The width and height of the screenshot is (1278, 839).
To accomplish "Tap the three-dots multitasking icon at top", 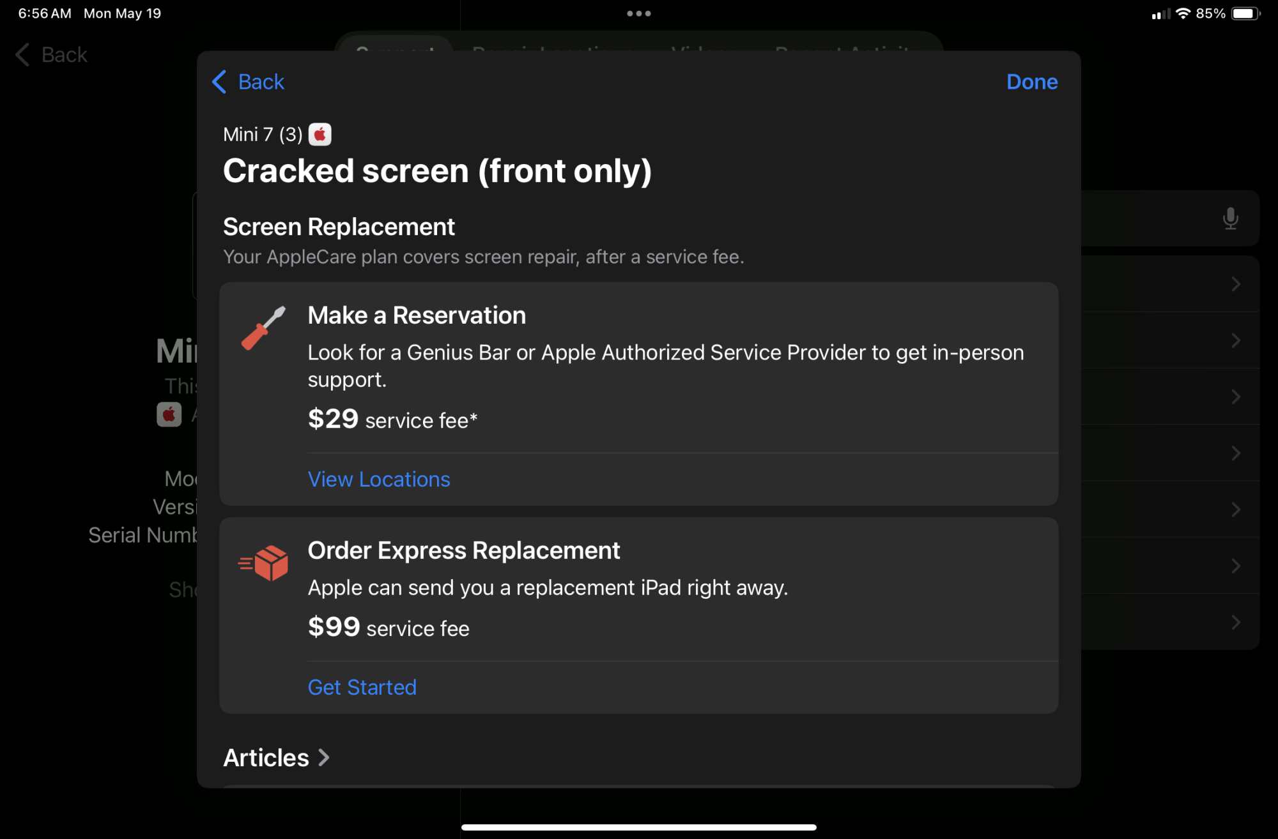I will 639,13.
